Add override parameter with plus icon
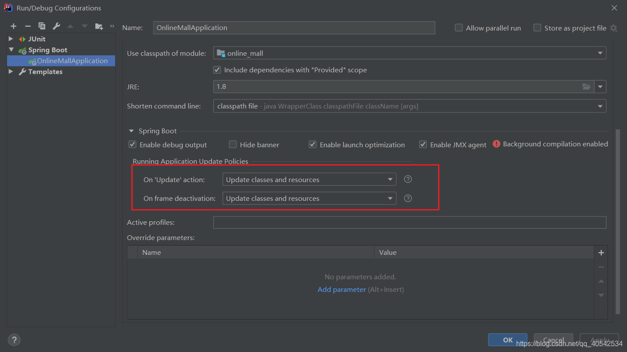This screenshot has height=352, width=627. 601,253
